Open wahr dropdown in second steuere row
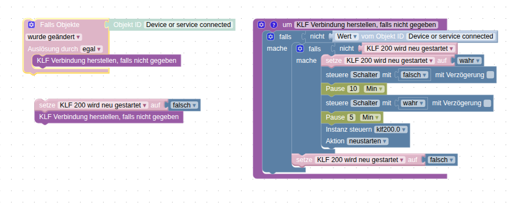515x210 pixels. pyautogui.click(x=413, y=103)
